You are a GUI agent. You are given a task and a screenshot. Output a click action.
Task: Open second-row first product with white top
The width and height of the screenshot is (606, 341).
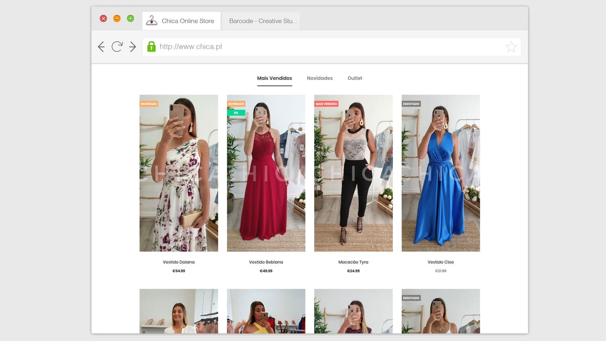click(x=179, y=311)
